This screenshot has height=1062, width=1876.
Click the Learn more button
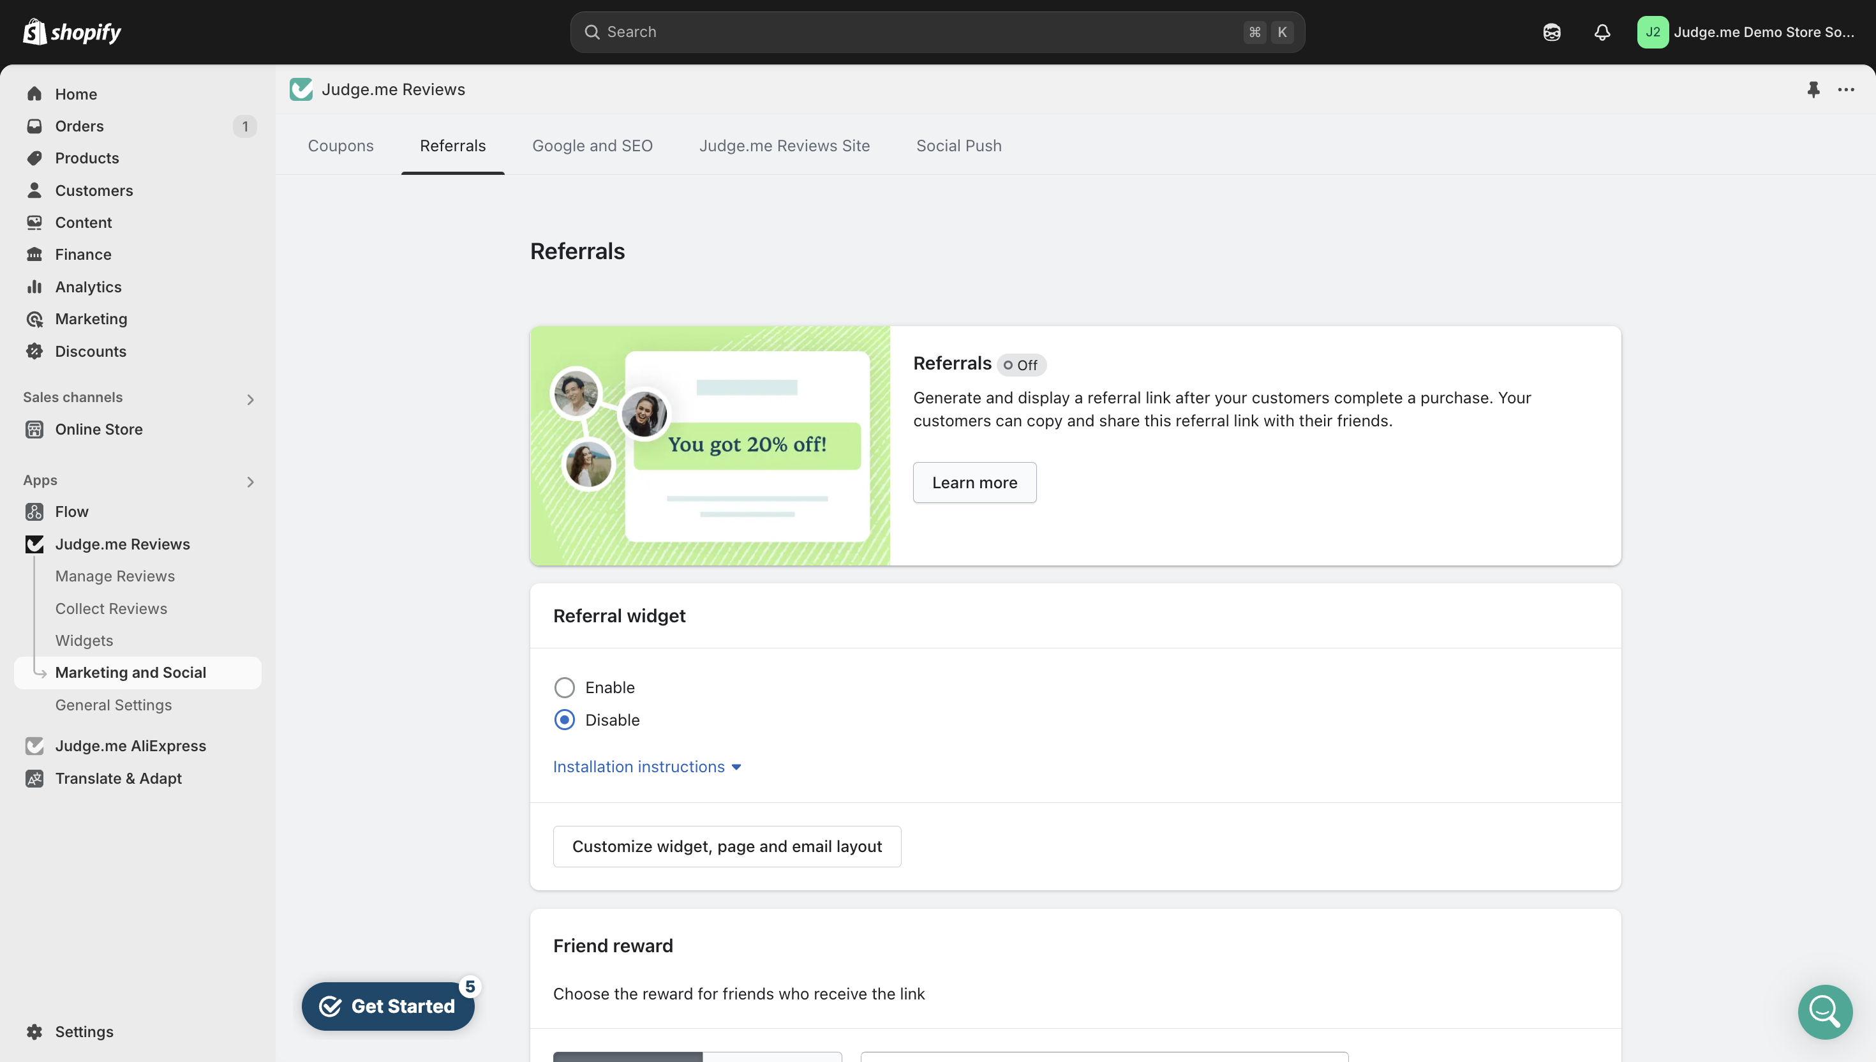974,482
